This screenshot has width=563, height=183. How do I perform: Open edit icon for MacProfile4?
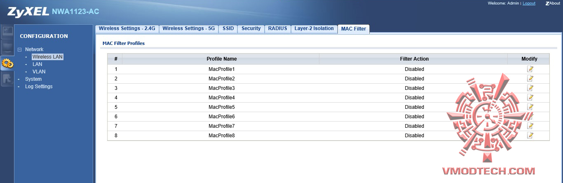530,97
